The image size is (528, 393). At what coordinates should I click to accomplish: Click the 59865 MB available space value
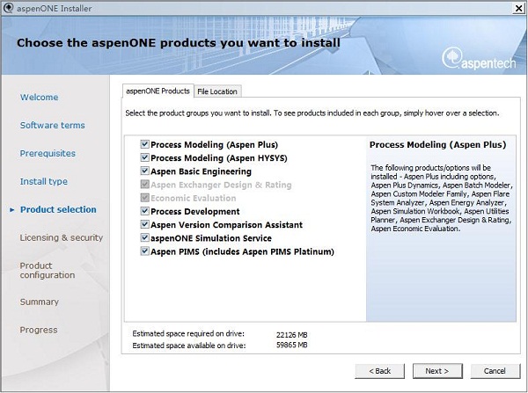tap(291, 345)
